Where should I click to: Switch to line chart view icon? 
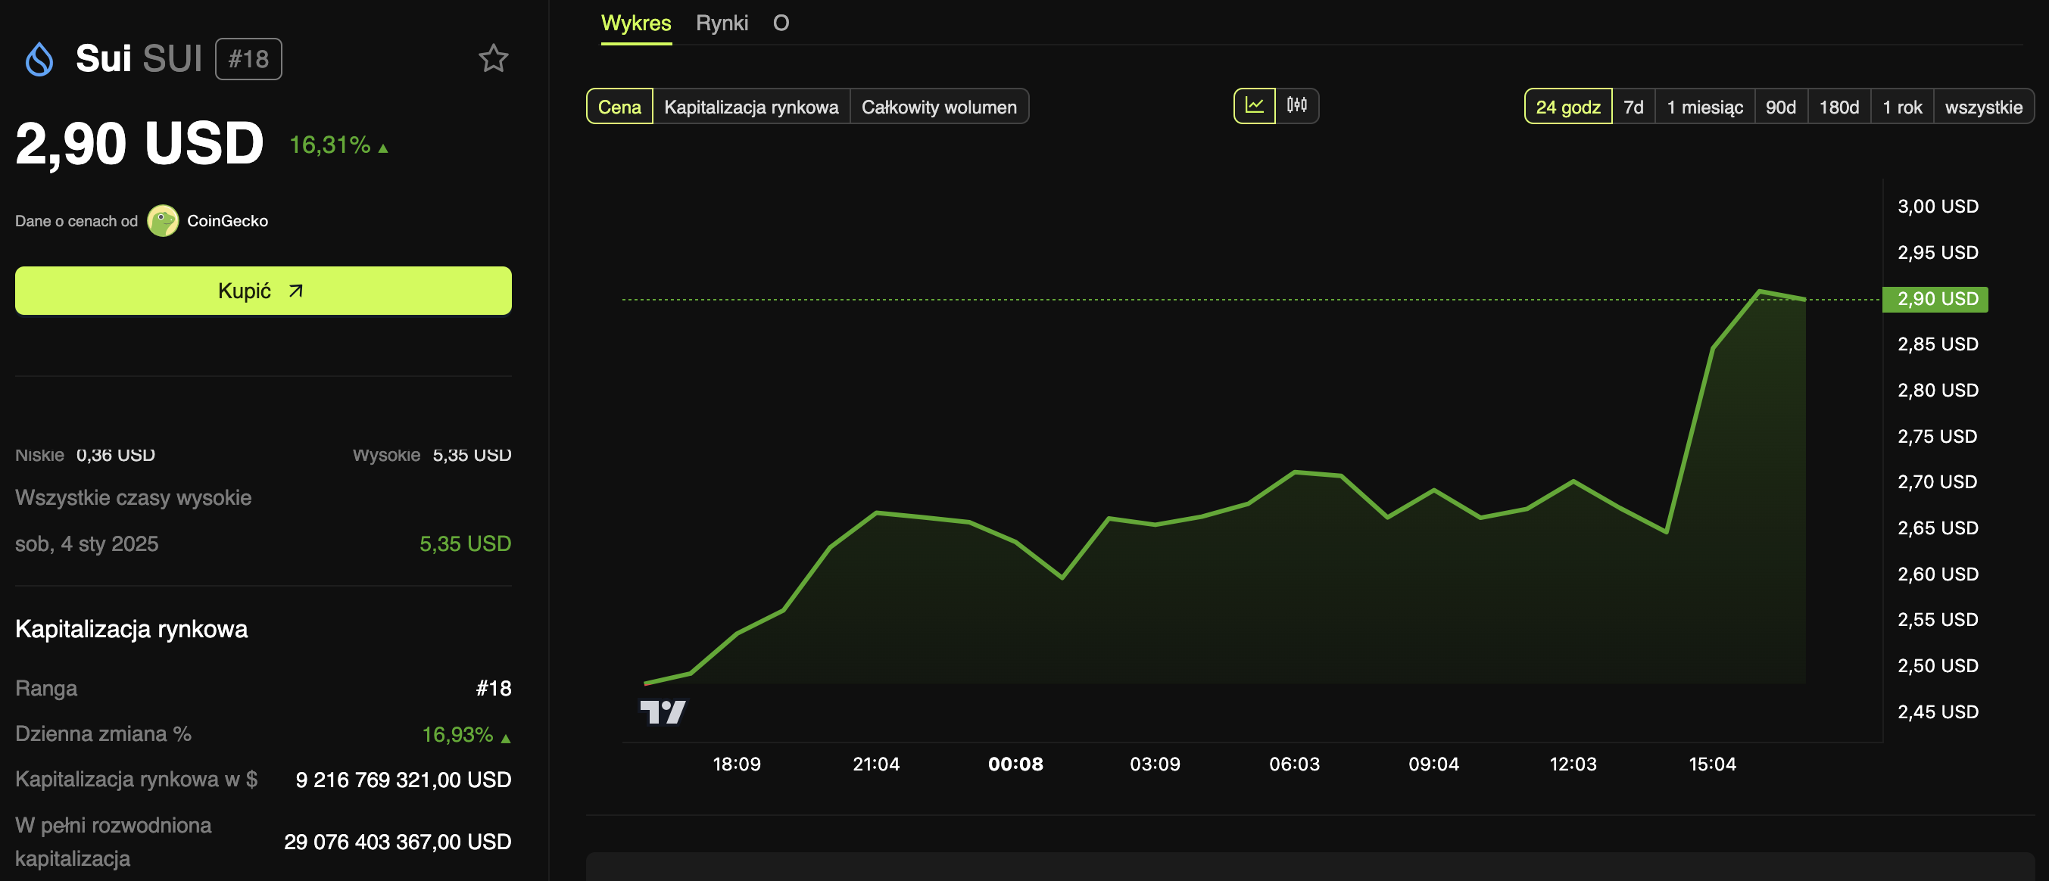tap(1255, 106)
